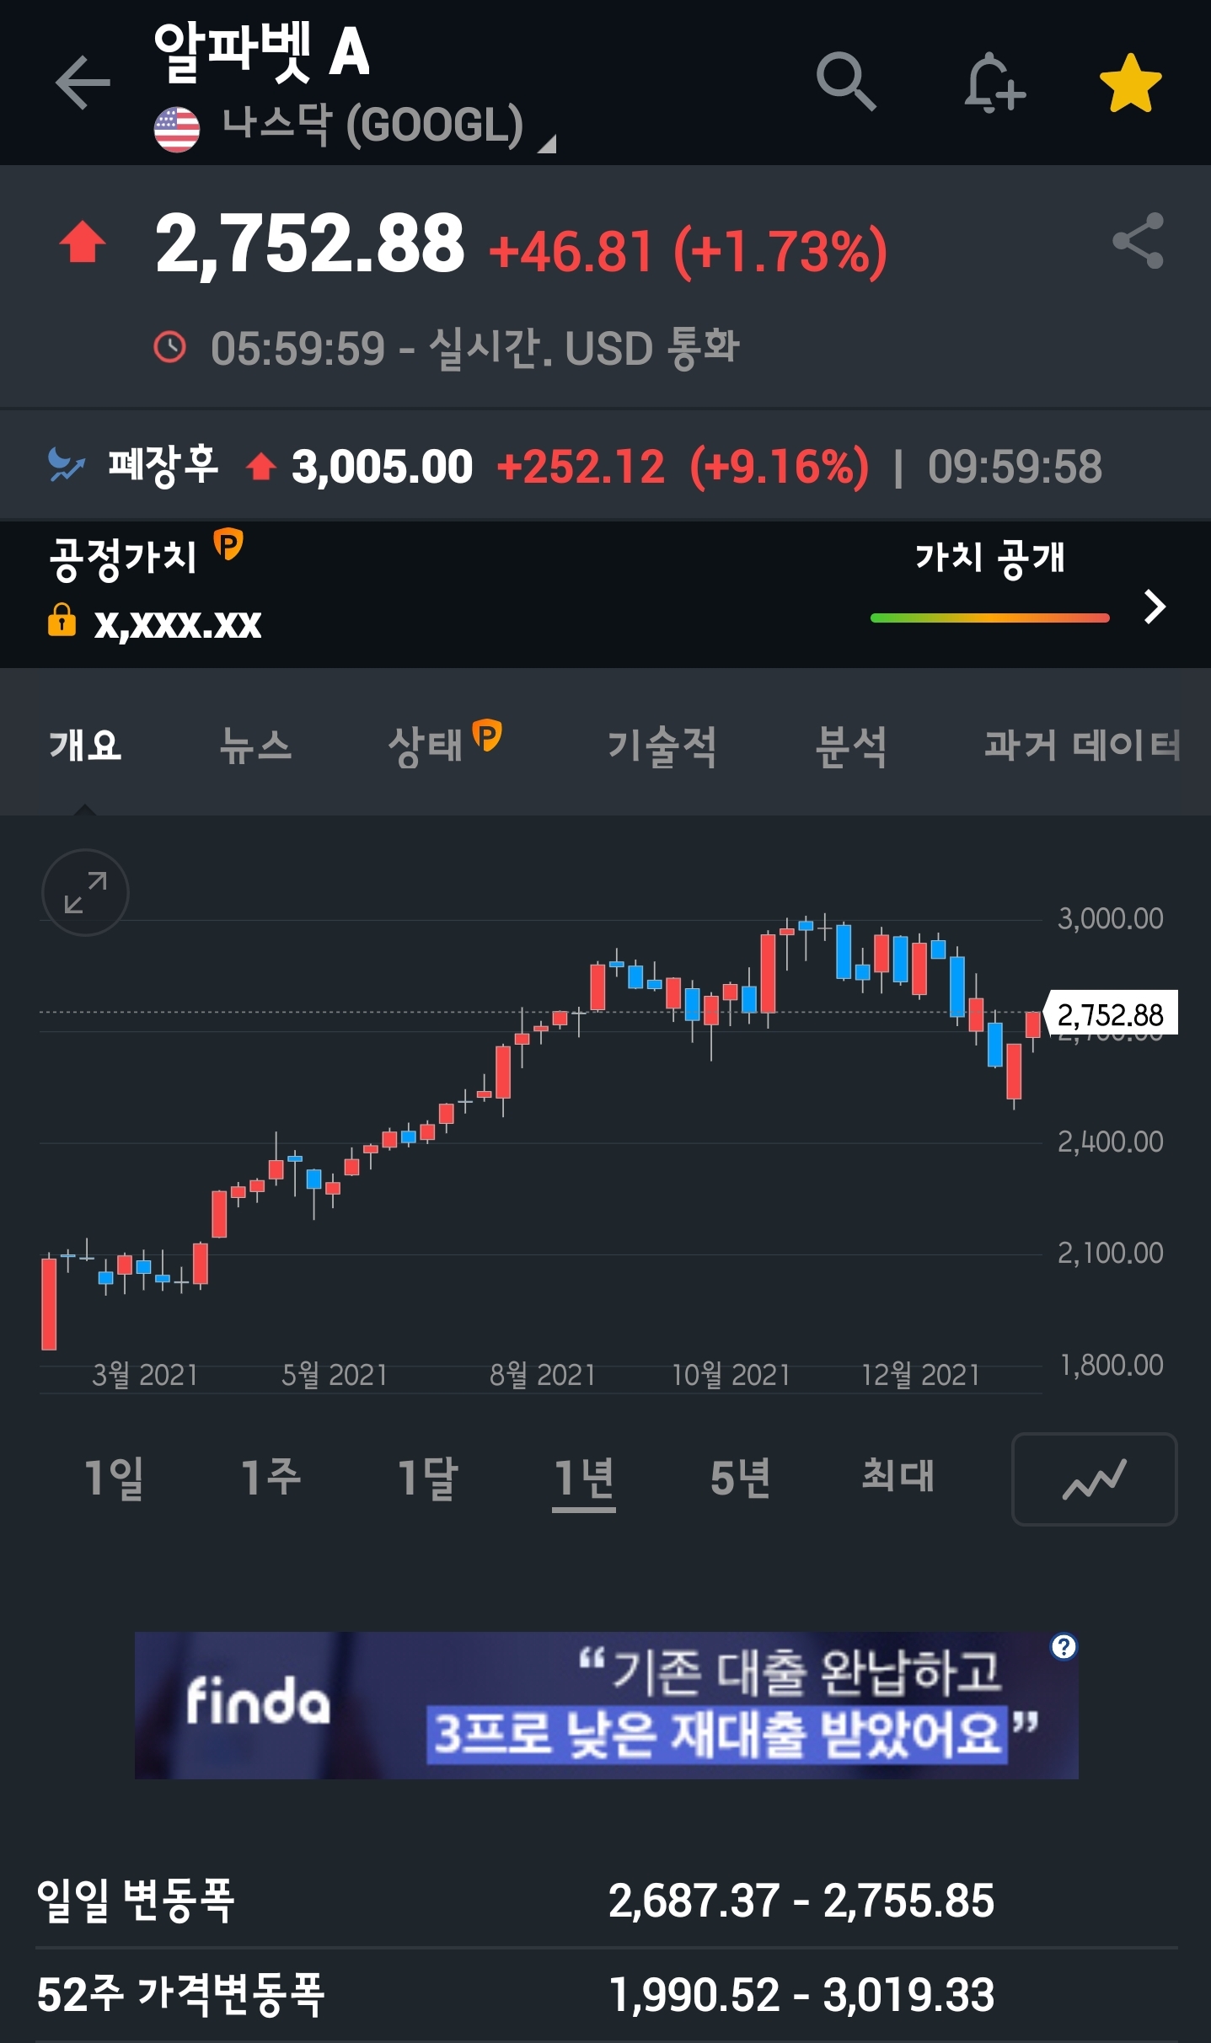
Task: Tap the 공정가치 Pro badge icon
Action: (228, 543)
